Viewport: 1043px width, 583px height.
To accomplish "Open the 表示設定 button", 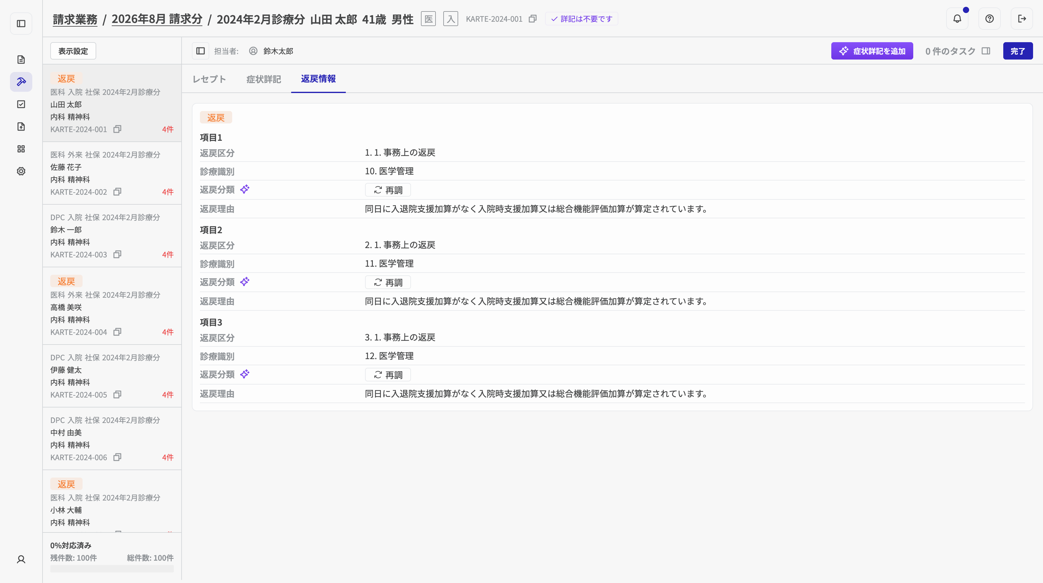I will pyautogui.click(x=73, y=51).
